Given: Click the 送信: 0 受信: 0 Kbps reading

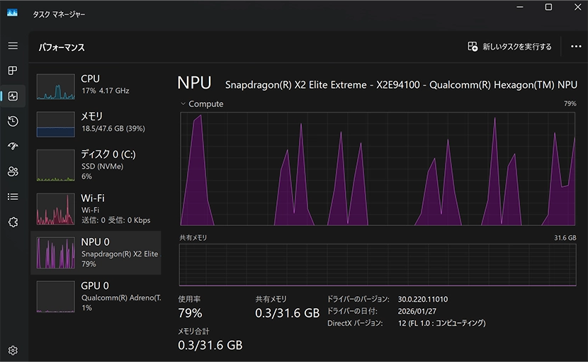Looking at the screenshot, I should [116, 220].
